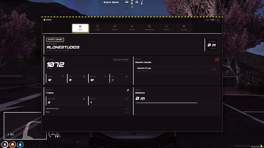Switch to the History tab
This screenshot has width=264, height=148.
98,28
